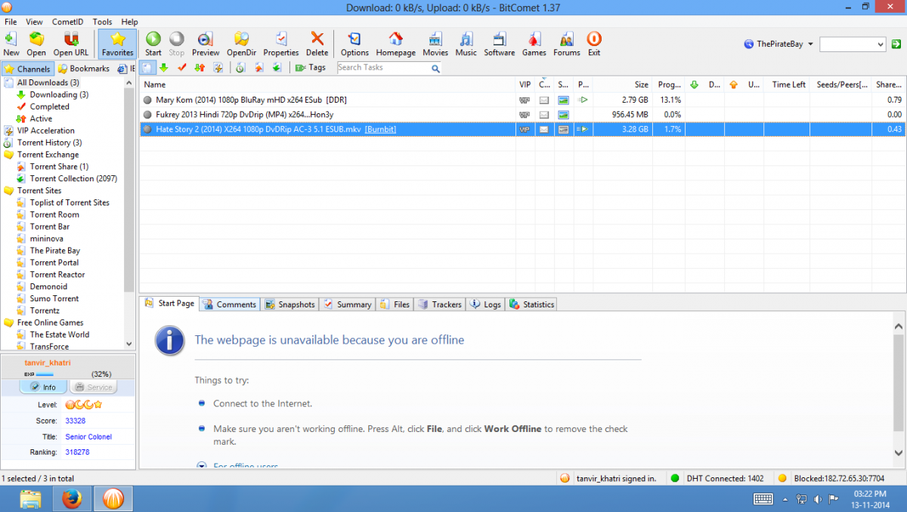Switch to the Summary tab
This screenshot has height=512, width=907.
click(x=348, y=304)
